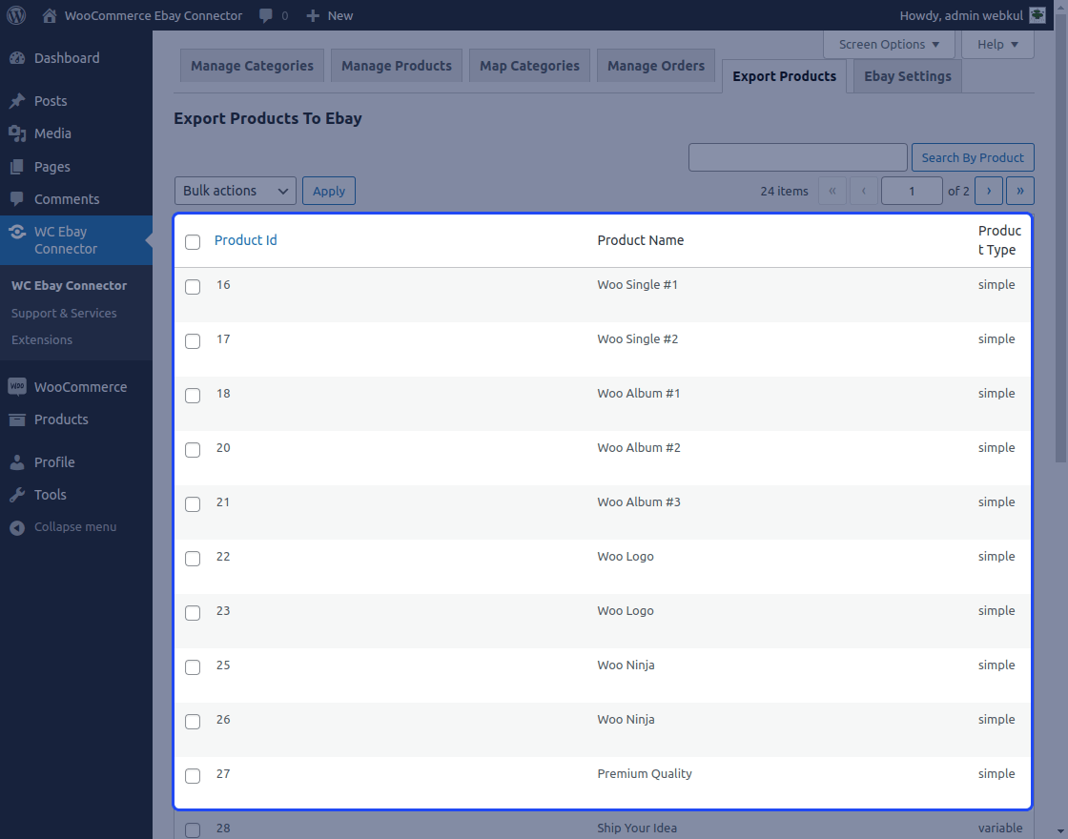1068x839 pixels.
Task: Click the Dashboard gauge icon
Action: tap(17, 58)
